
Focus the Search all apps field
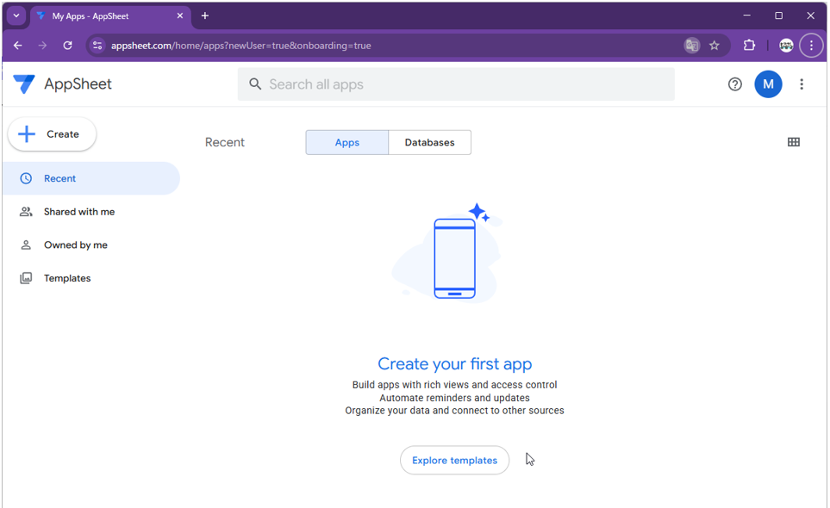457,84
